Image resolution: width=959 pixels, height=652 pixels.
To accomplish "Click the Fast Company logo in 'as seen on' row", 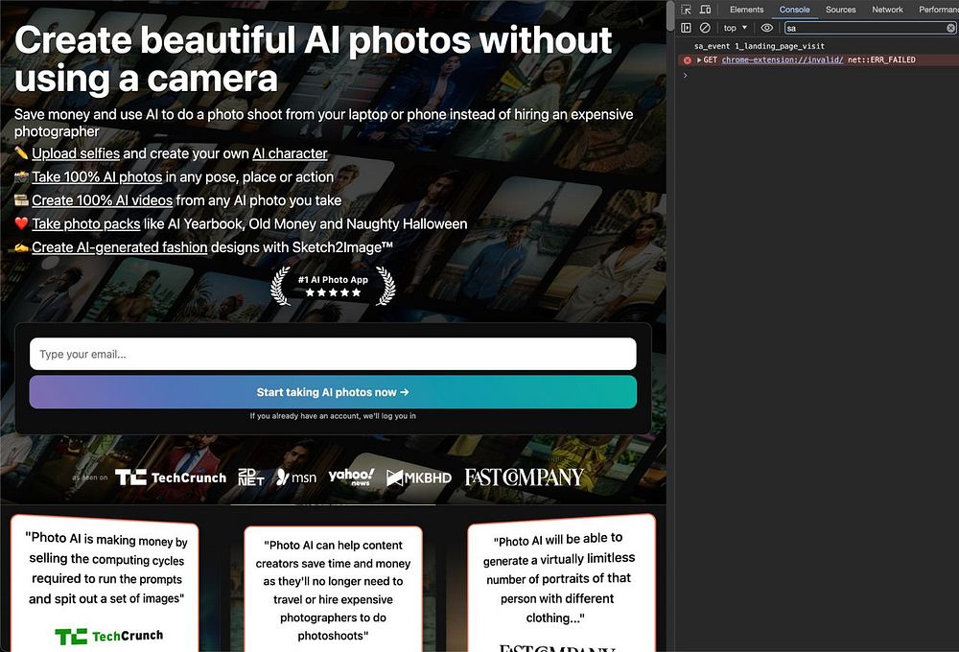I will tap(525, 477).
